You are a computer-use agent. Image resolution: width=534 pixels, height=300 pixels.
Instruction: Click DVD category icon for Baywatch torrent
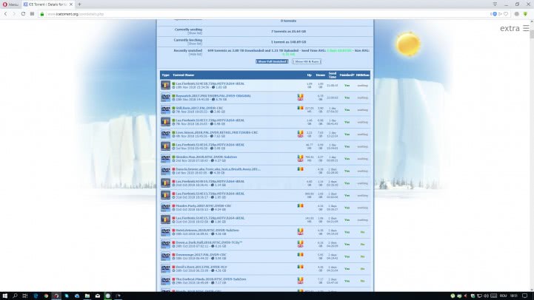click(166, 97)
